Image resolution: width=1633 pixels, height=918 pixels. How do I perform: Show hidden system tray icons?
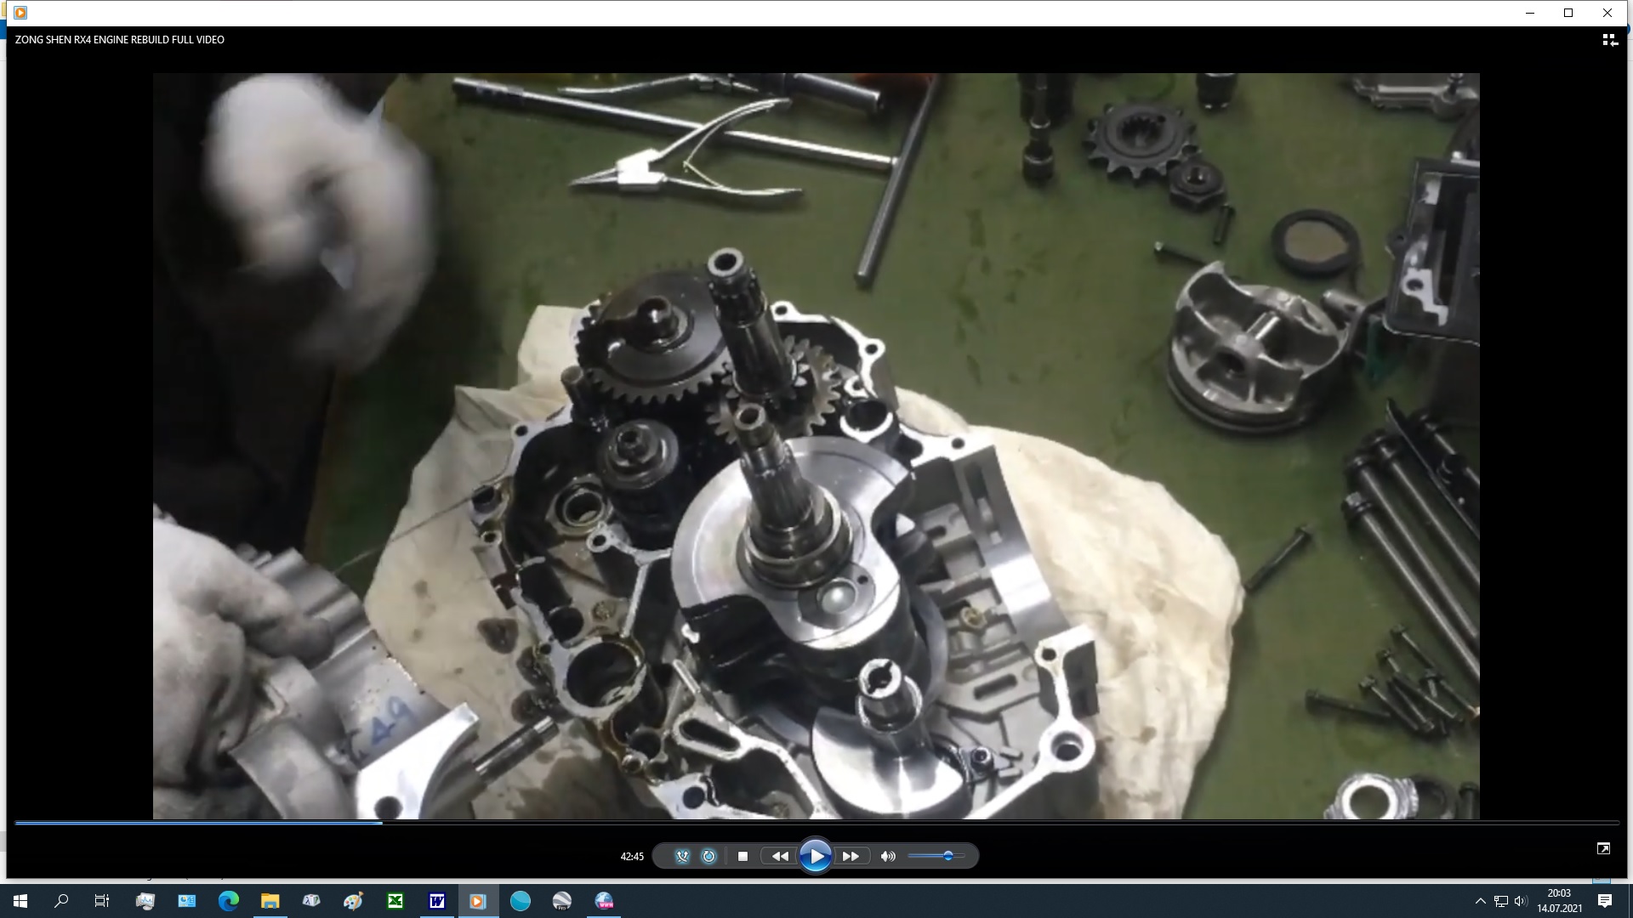tap(1480, 901)
